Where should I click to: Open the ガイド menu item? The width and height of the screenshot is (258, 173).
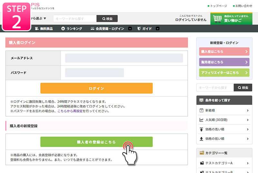coord(144,29)
